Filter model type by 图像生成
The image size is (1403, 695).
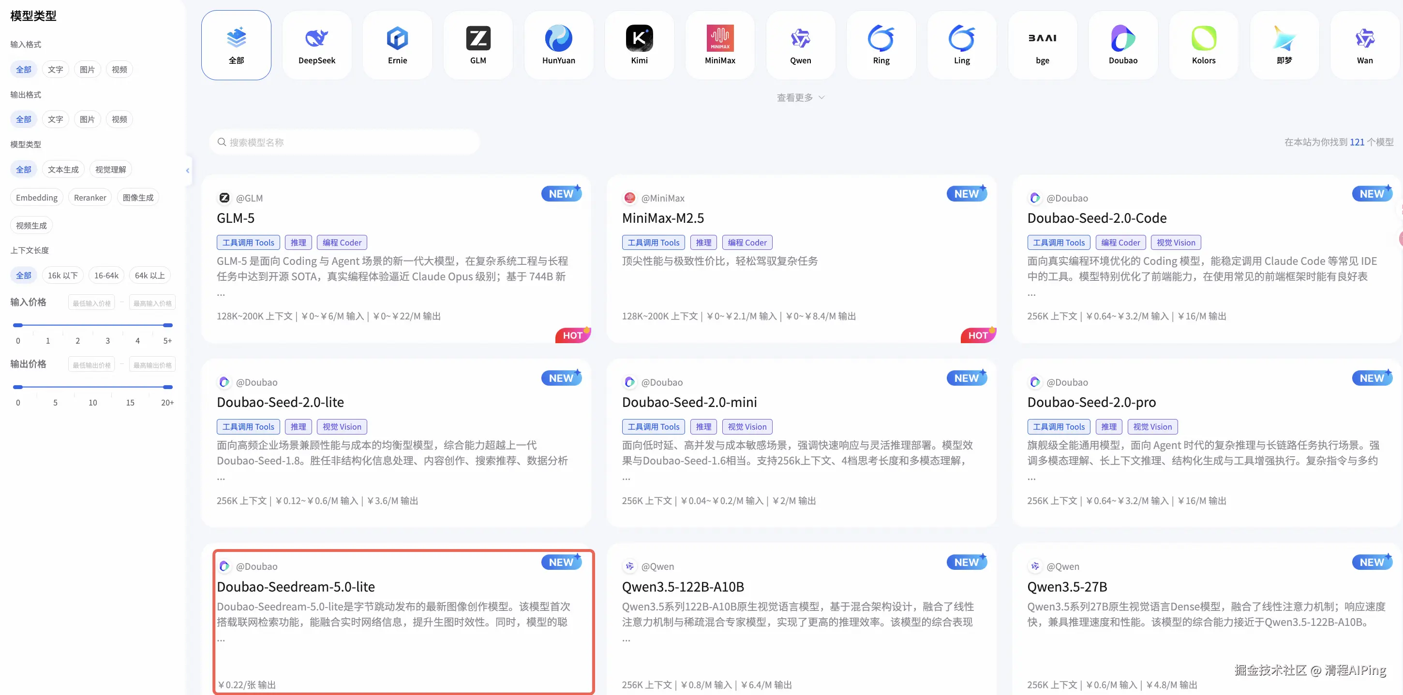[x=138, y=198]
